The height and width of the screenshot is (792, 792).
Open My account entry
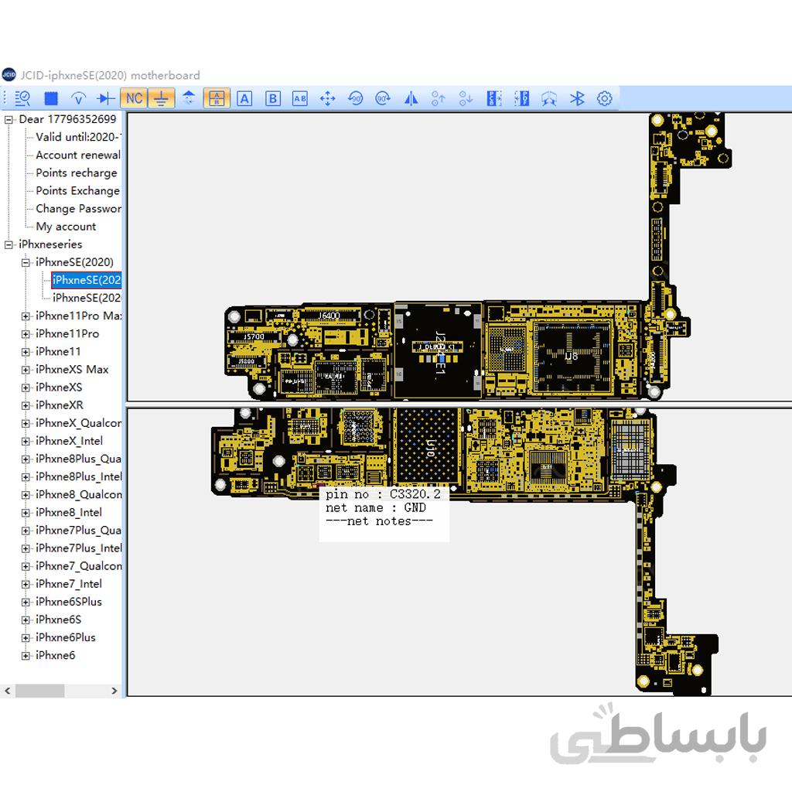point(66,227)
